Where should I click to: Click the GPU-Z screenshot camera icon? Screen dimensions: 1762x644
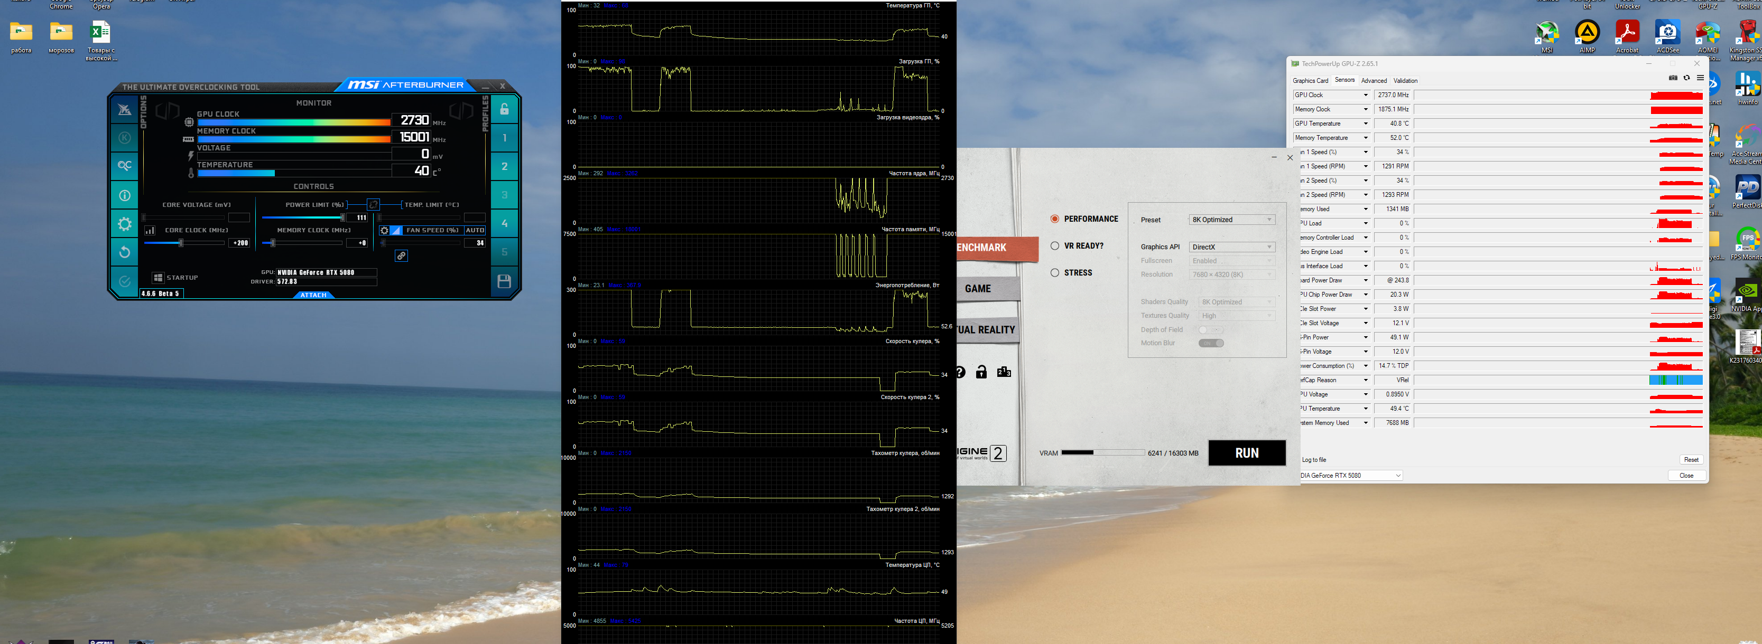coord(1672,79)
